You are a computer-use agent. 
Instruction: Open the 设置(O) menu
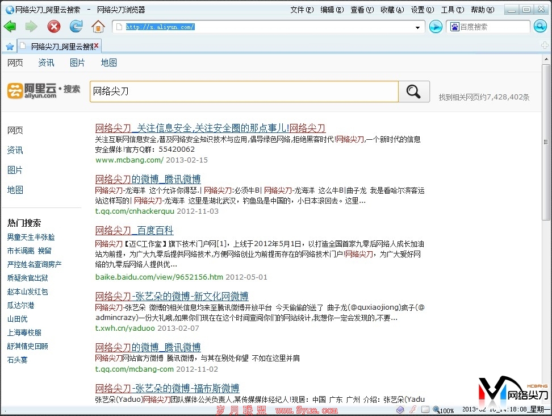click(423, 10)
